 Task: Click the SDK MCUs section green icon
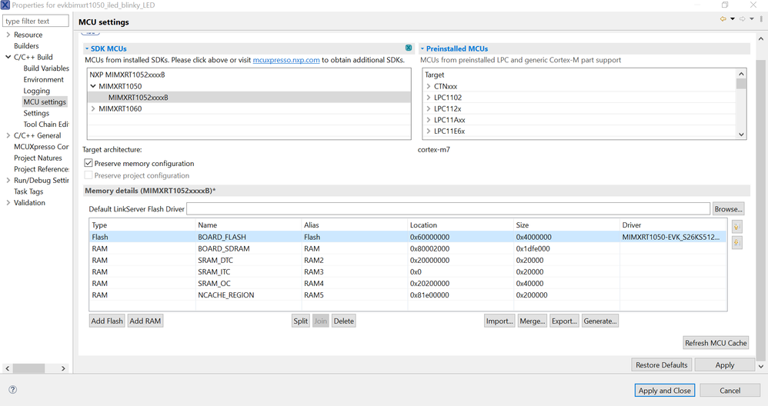pyautogui.click(x=409, y=48)
